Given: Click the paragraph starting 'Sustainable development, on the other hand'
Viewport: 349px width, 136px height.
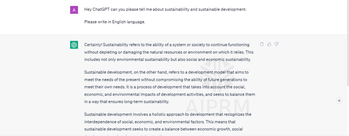Looking at the screenshot, I should [x=170, y=87].
